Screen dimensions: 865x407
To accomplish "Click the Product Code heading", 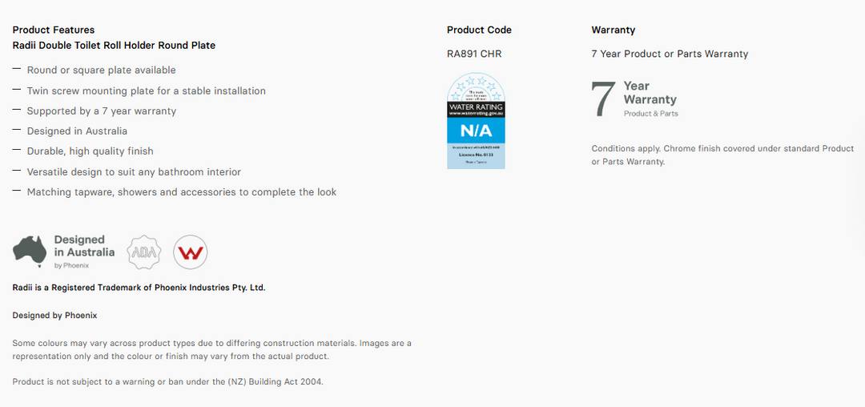I will click(x=480, y=30).
